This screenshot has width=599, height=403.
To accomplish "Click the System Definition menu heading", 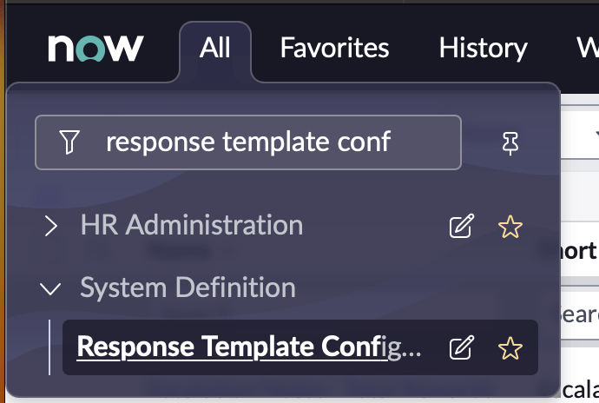I will point(188,287).
